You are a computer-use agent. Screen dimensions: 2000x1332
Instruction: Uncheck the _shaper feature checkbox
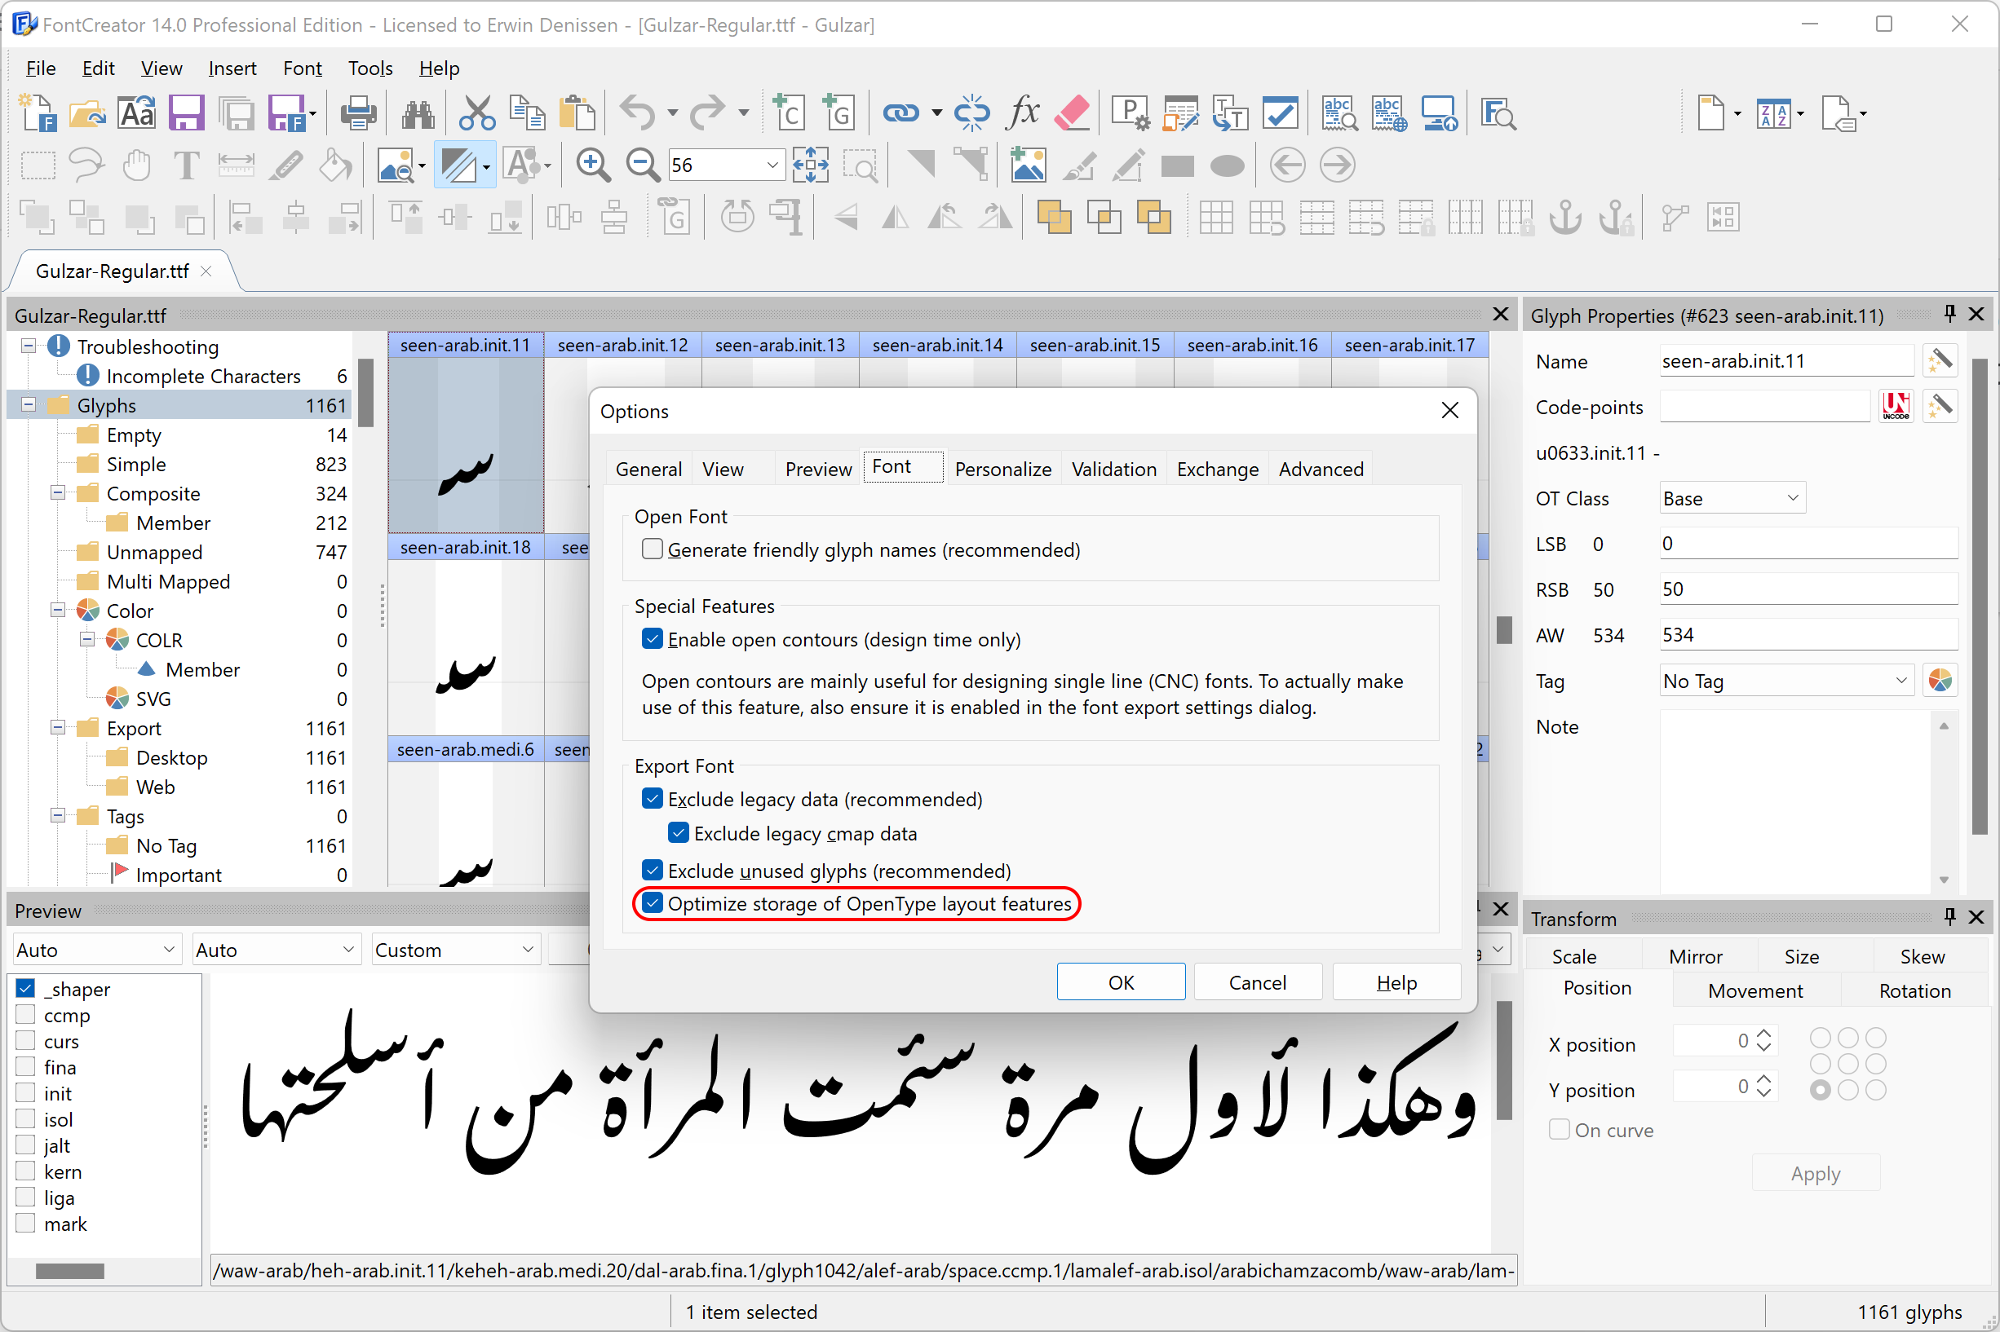[25, 989]
